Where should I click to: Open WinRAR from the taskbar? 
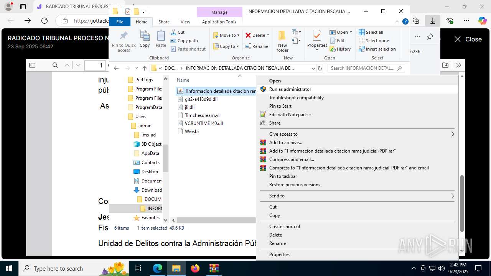click(214, 268)
